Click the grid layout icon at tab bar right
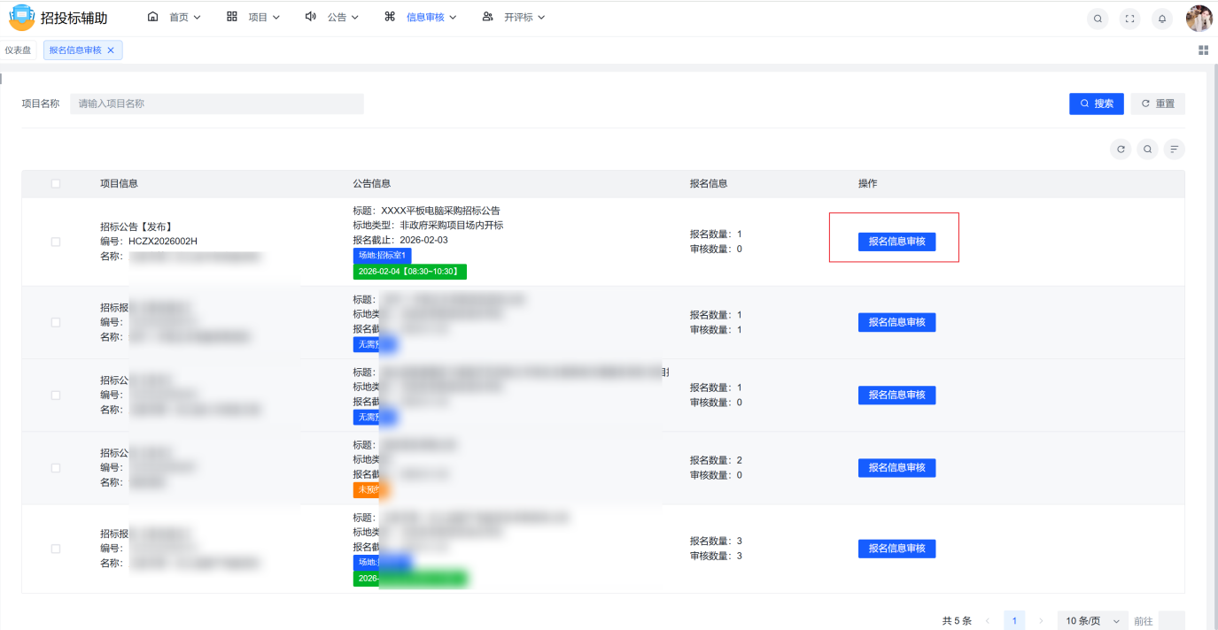Screen dimensions: 1218x630 (x=1203, y=50)
